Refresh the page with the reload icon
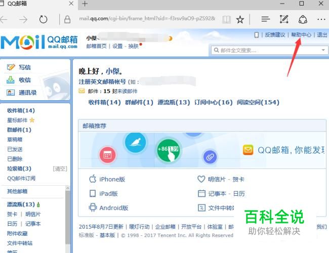The image size is (329, 253). point(43,19)
